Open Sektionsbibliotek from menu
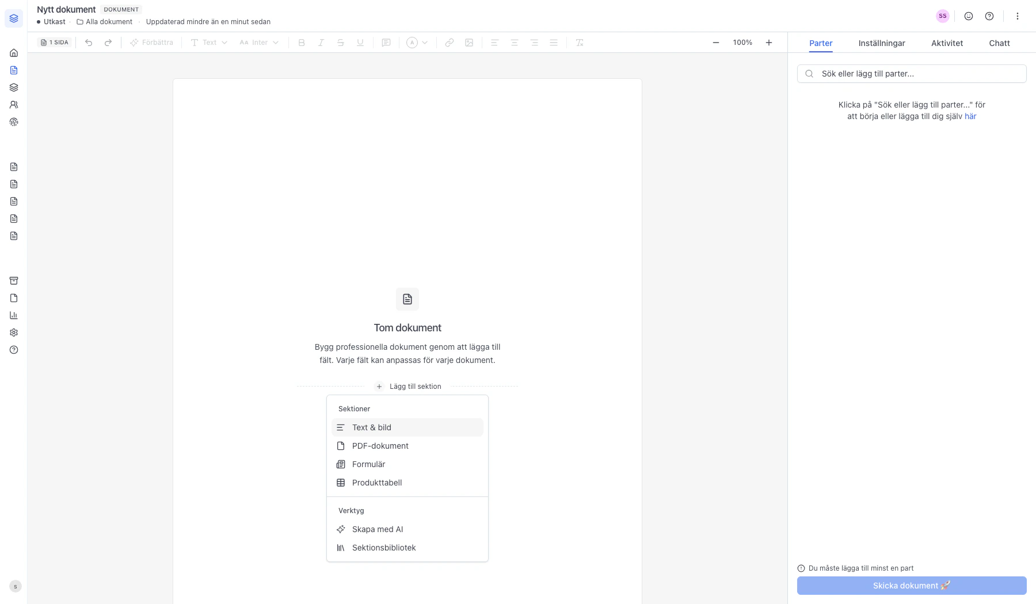 pos(407,548)
